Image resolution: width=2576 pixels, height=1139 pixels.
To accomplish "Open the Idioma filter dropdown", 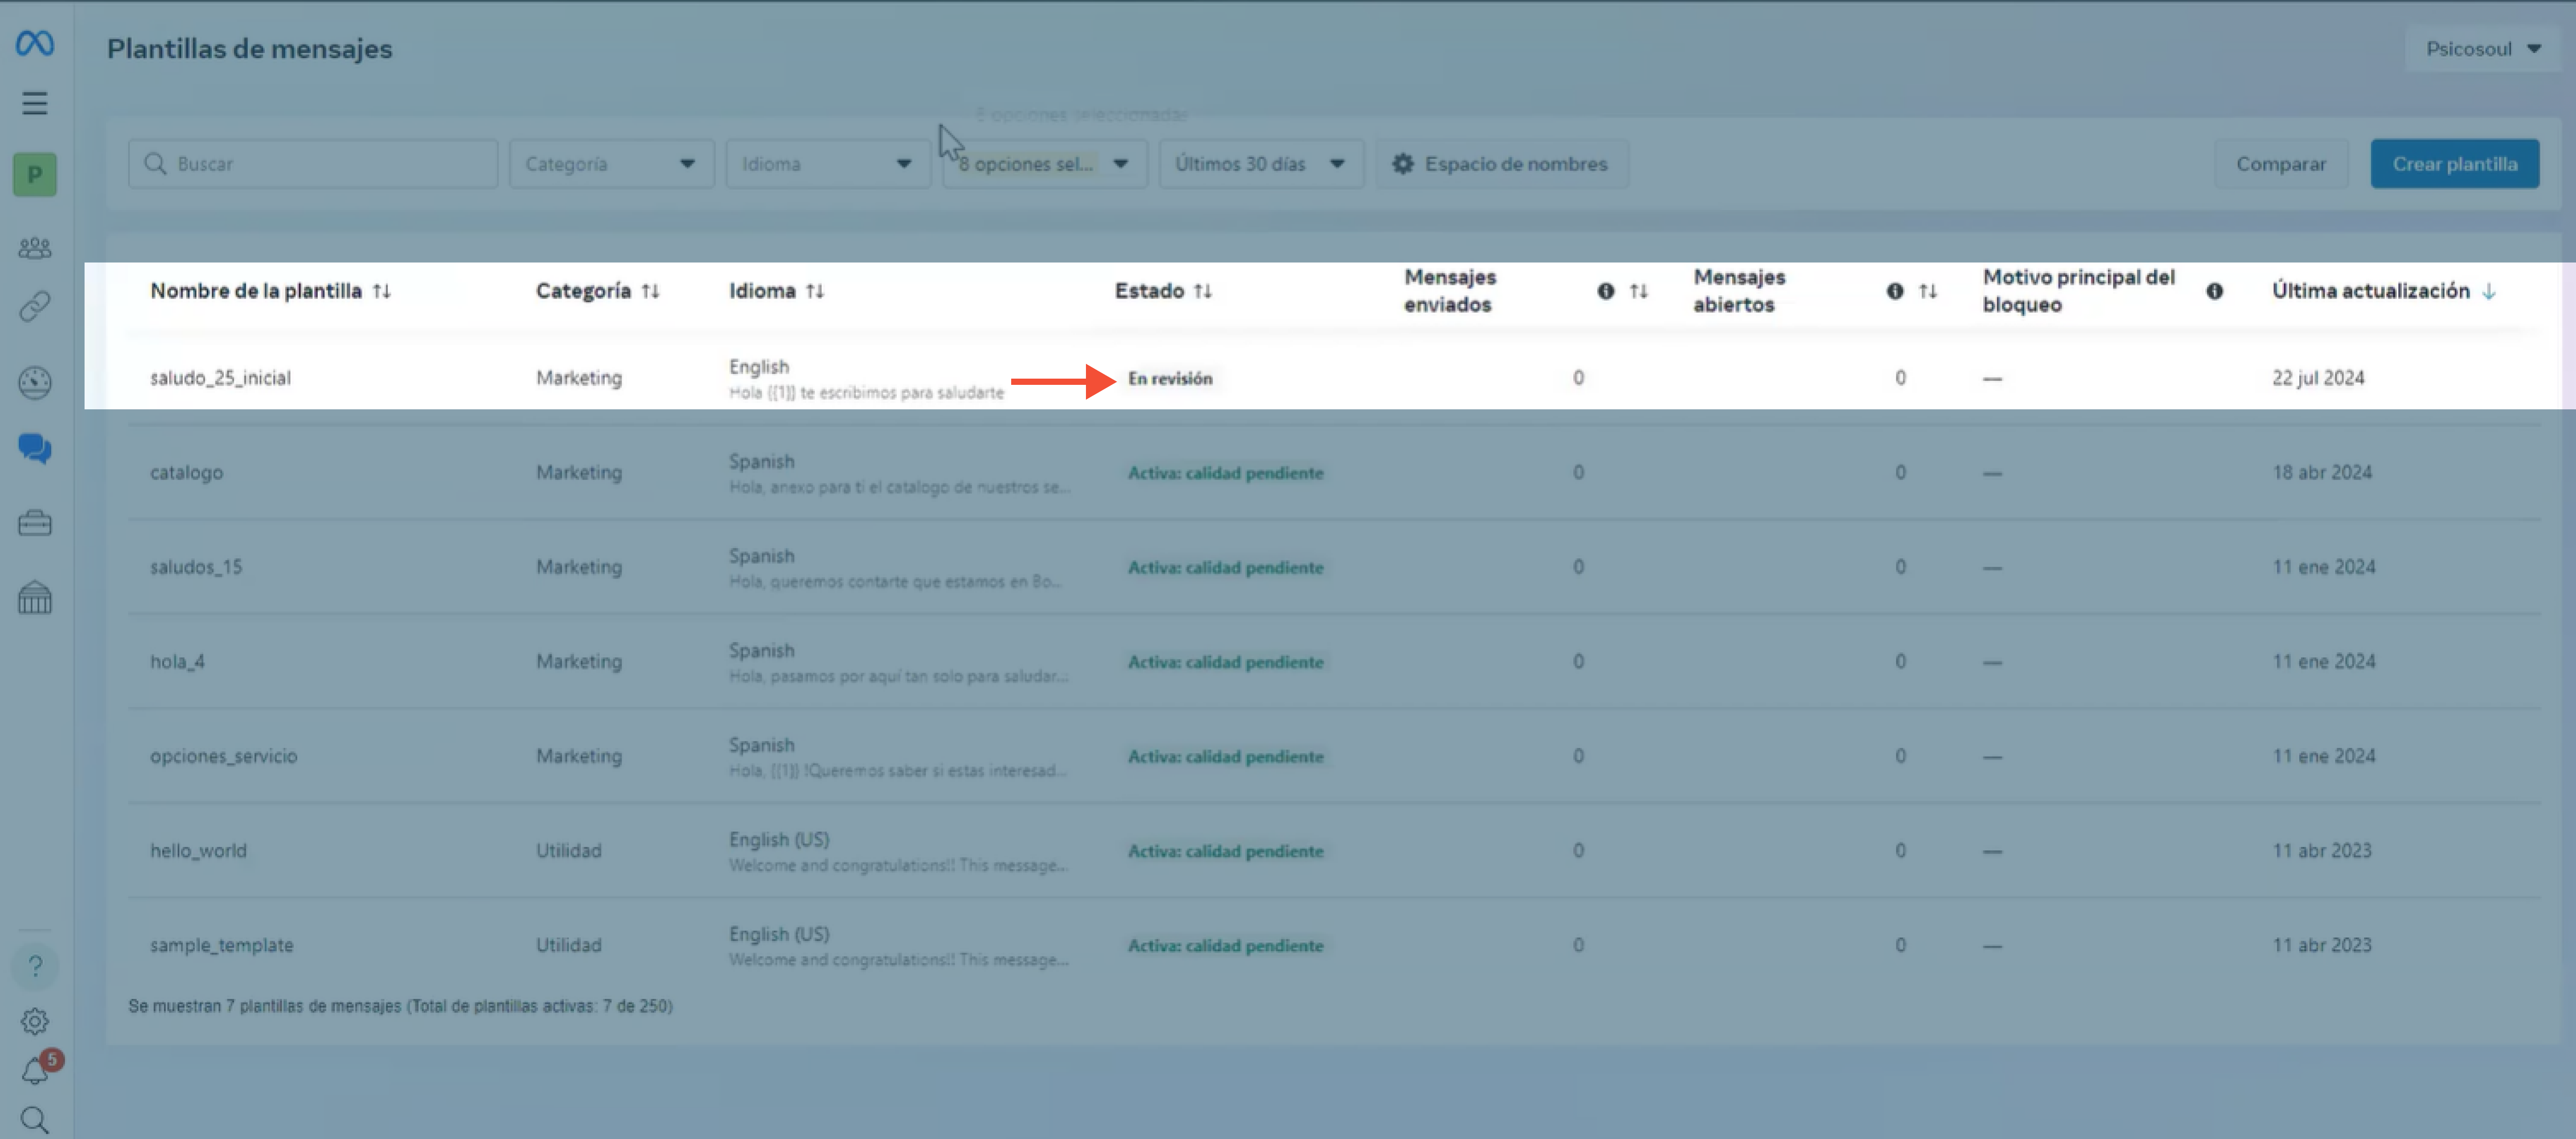I will click(x=827, y=164).
